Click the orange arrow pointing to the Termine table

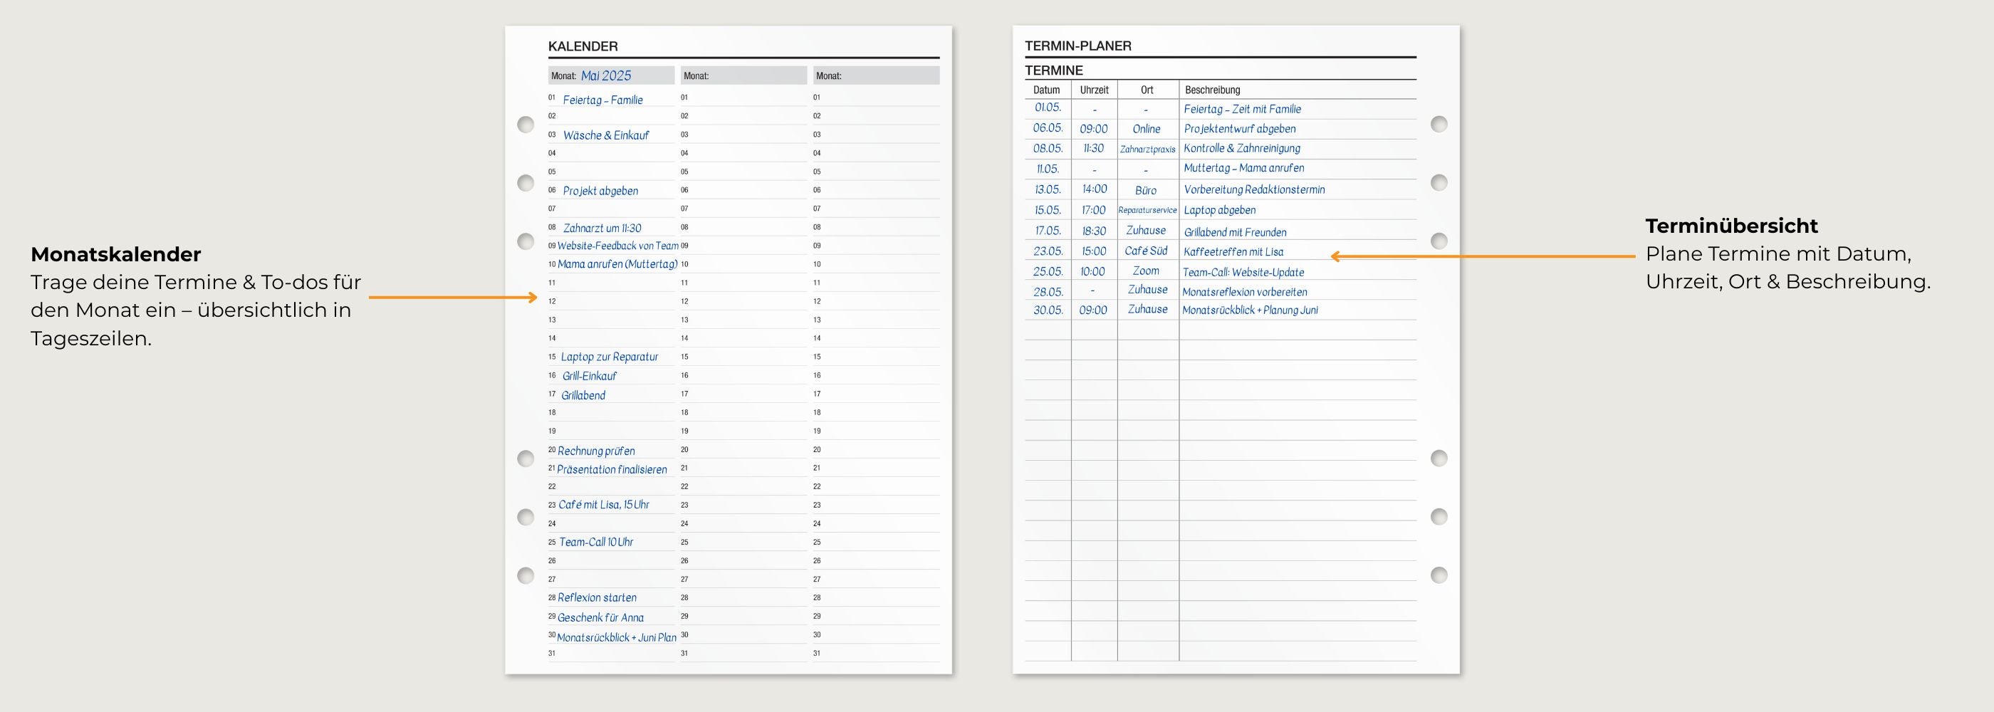[1483, 256]
